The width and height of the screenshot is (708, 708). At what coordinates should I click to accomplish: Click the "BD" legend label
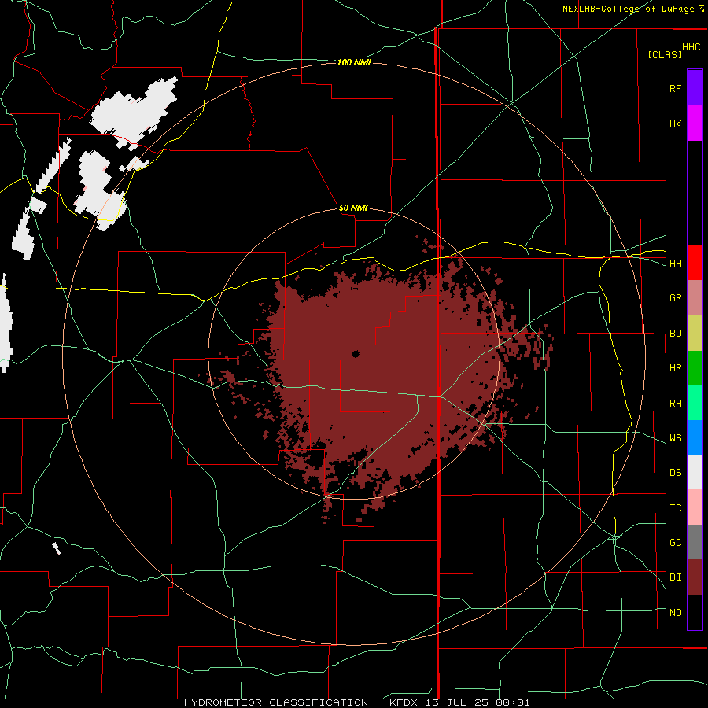(x=675, y=334)
